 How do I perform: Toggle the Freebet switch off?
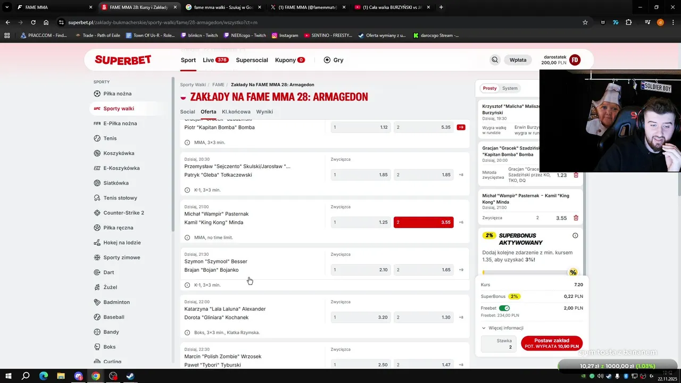coord(504,308)
